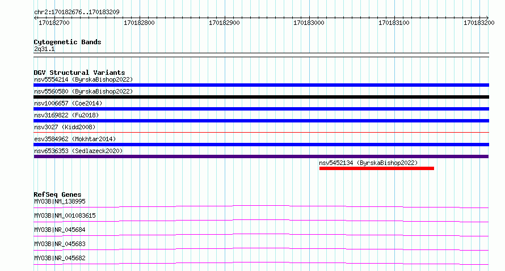Click the black cytogenetic band line under 2q31.1
This screenshot has height=271, width=505.
[x=261, y=55]
